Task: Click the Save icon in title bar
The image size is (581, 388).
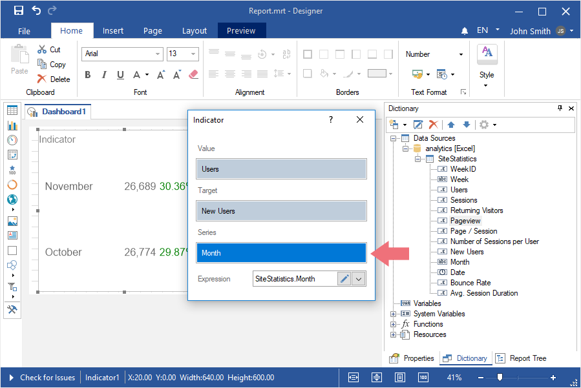Action: click(19, 11)
